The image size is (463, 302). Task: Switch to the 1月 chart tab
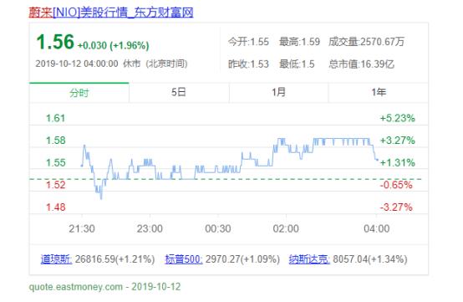point(278,93)
